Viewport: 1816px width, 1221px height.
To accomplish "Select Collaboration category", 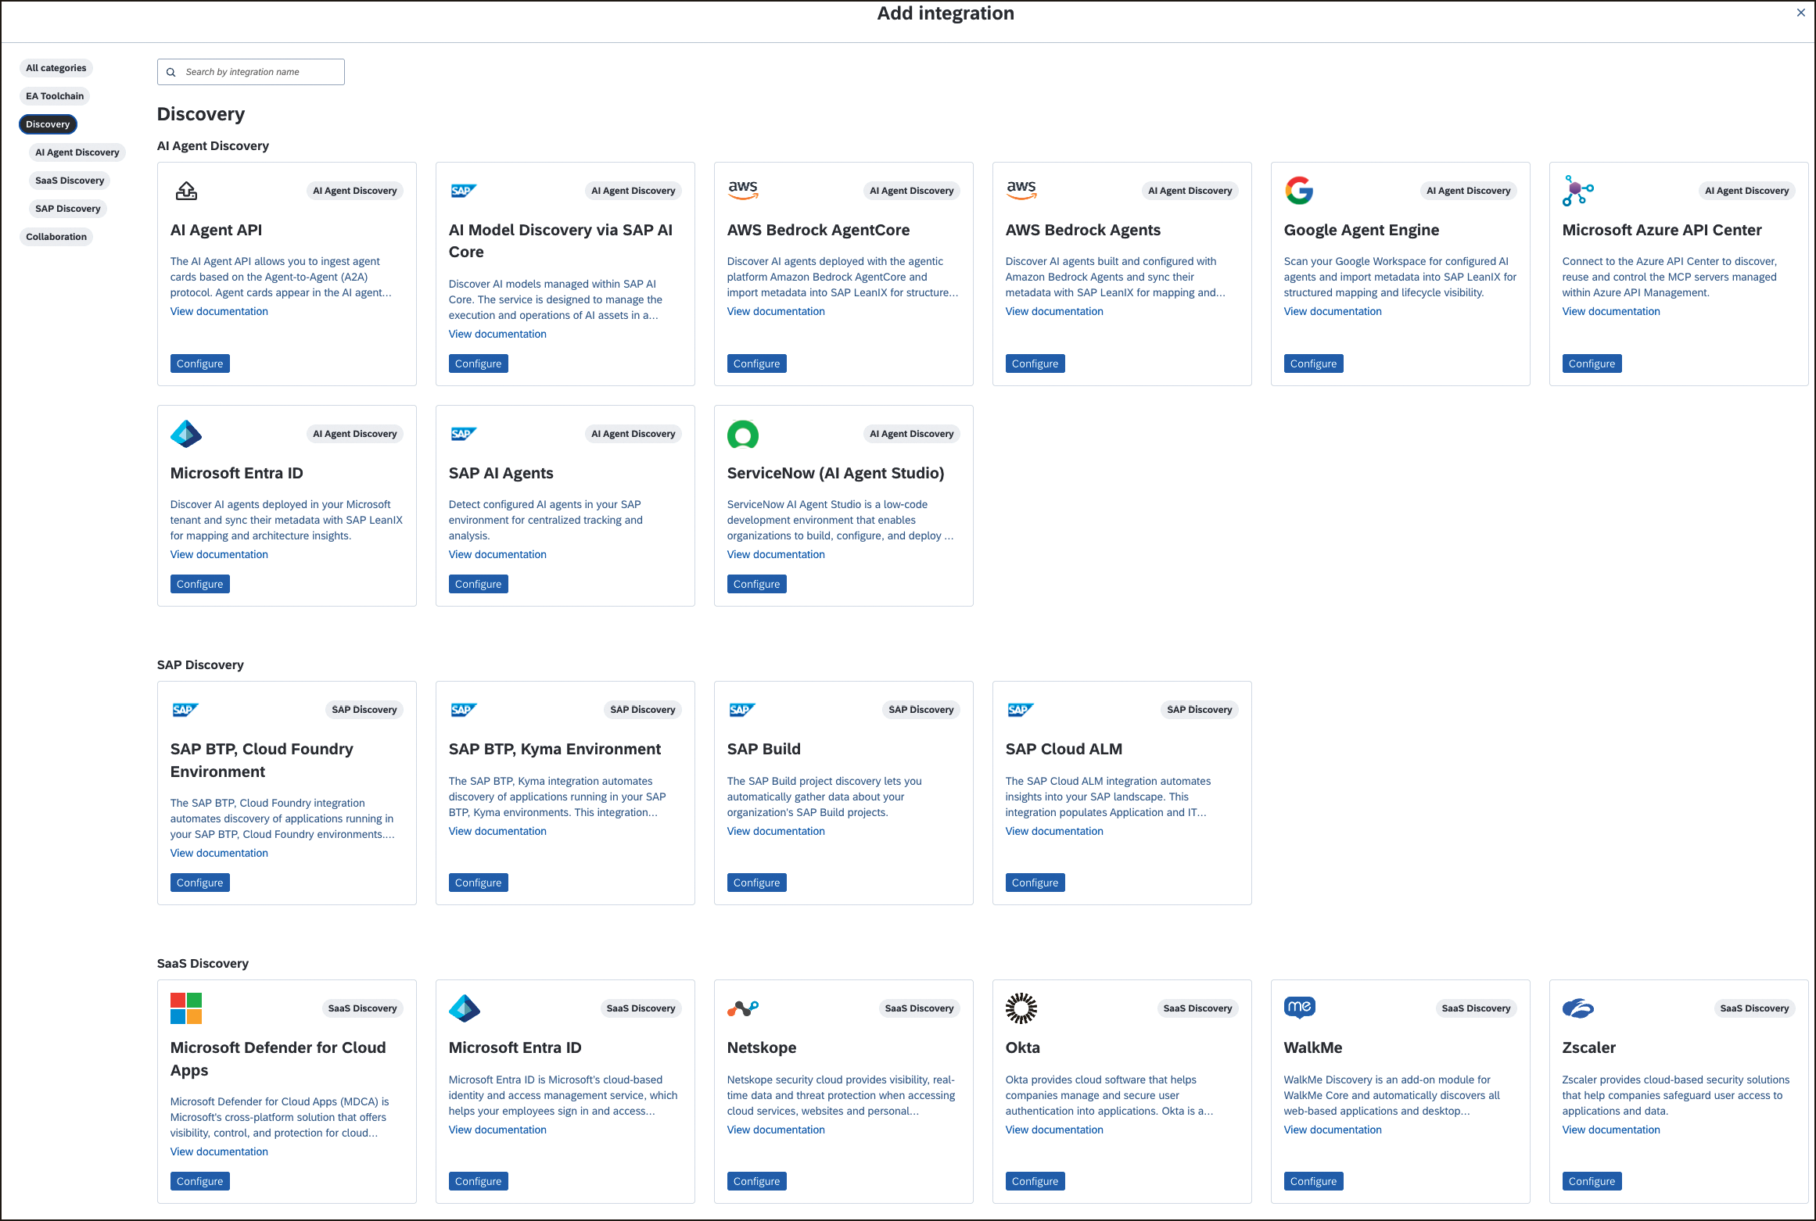I will click(x=56, y=237).
